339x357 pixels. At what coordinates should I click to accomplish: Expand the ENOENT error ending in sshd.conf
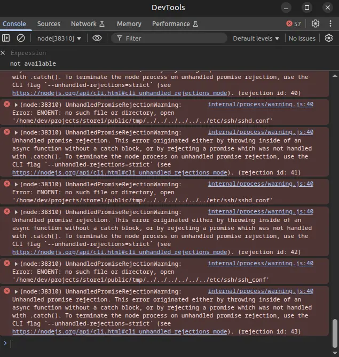17,105
